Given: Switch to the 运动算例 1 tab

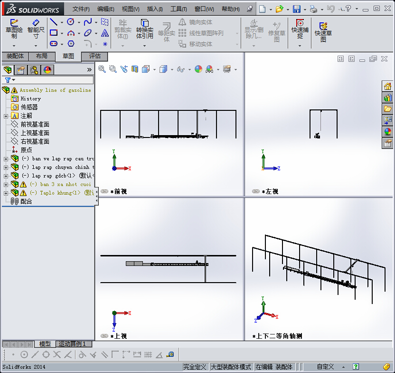Looking at the screenshot, I should (x=73, y=344).
